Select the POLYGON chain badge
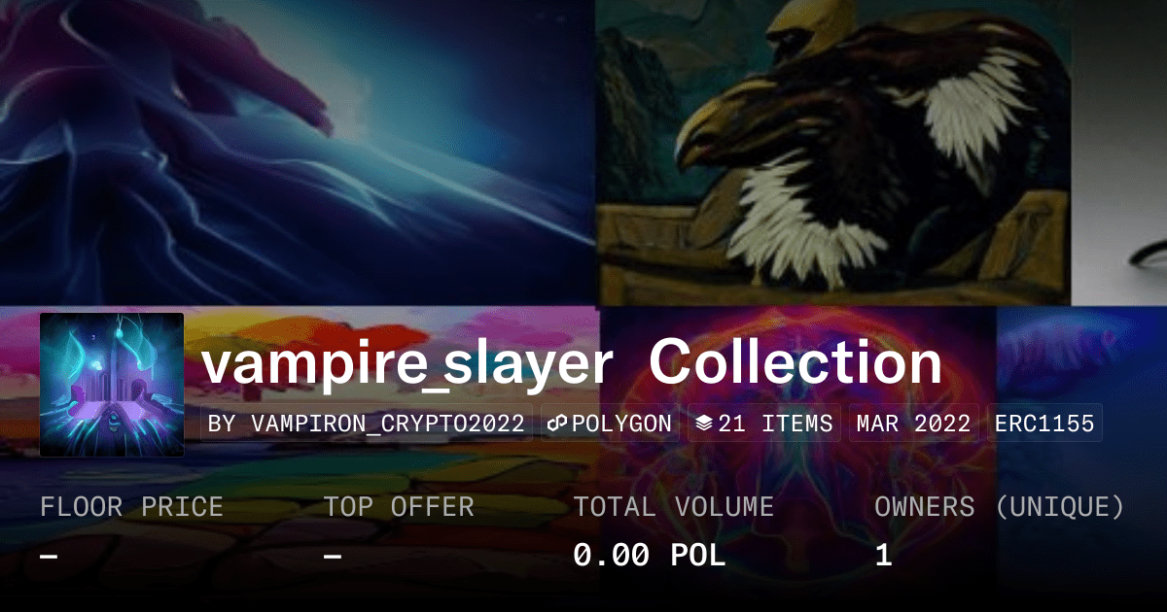This screenshot has height=612, width=1167. tap(610, 424)
